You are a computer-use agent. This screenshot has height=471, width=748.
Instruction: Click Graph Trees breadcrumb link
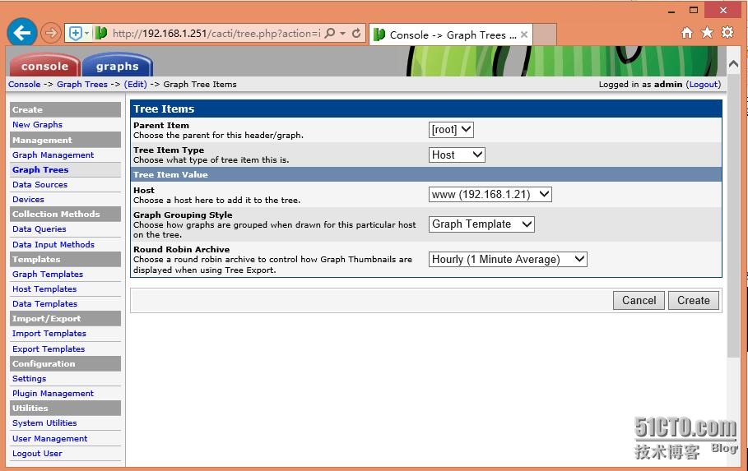[82, 85]
